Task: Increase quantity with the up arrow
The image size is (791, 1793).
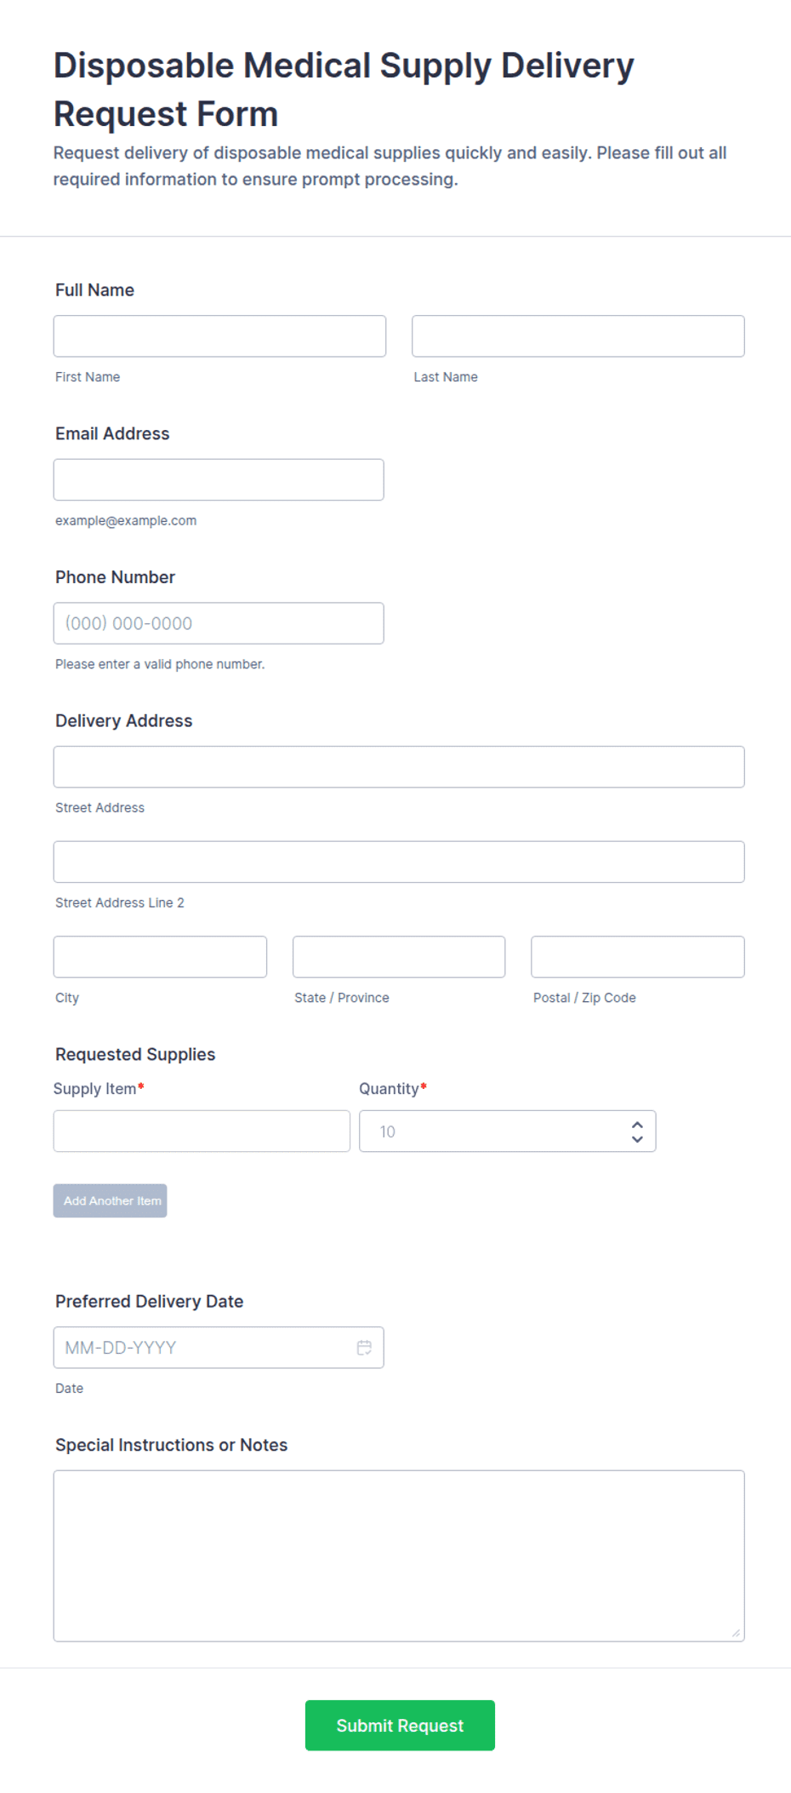Action: point(637,1124)
